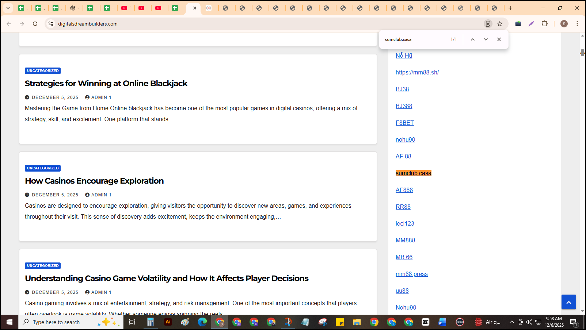Reload the current page

[x=35, y=24]
